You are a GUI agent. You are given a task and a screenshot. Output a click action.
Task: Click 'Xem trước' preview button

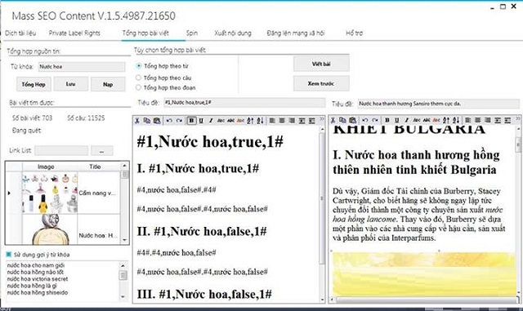[x=321, y=83]
